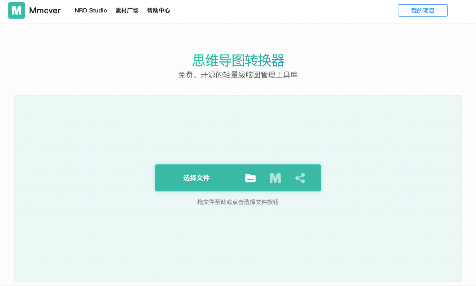476x286 pixels.
Task: Open 我的项目 in the top right
Action: tap(422, 10)
